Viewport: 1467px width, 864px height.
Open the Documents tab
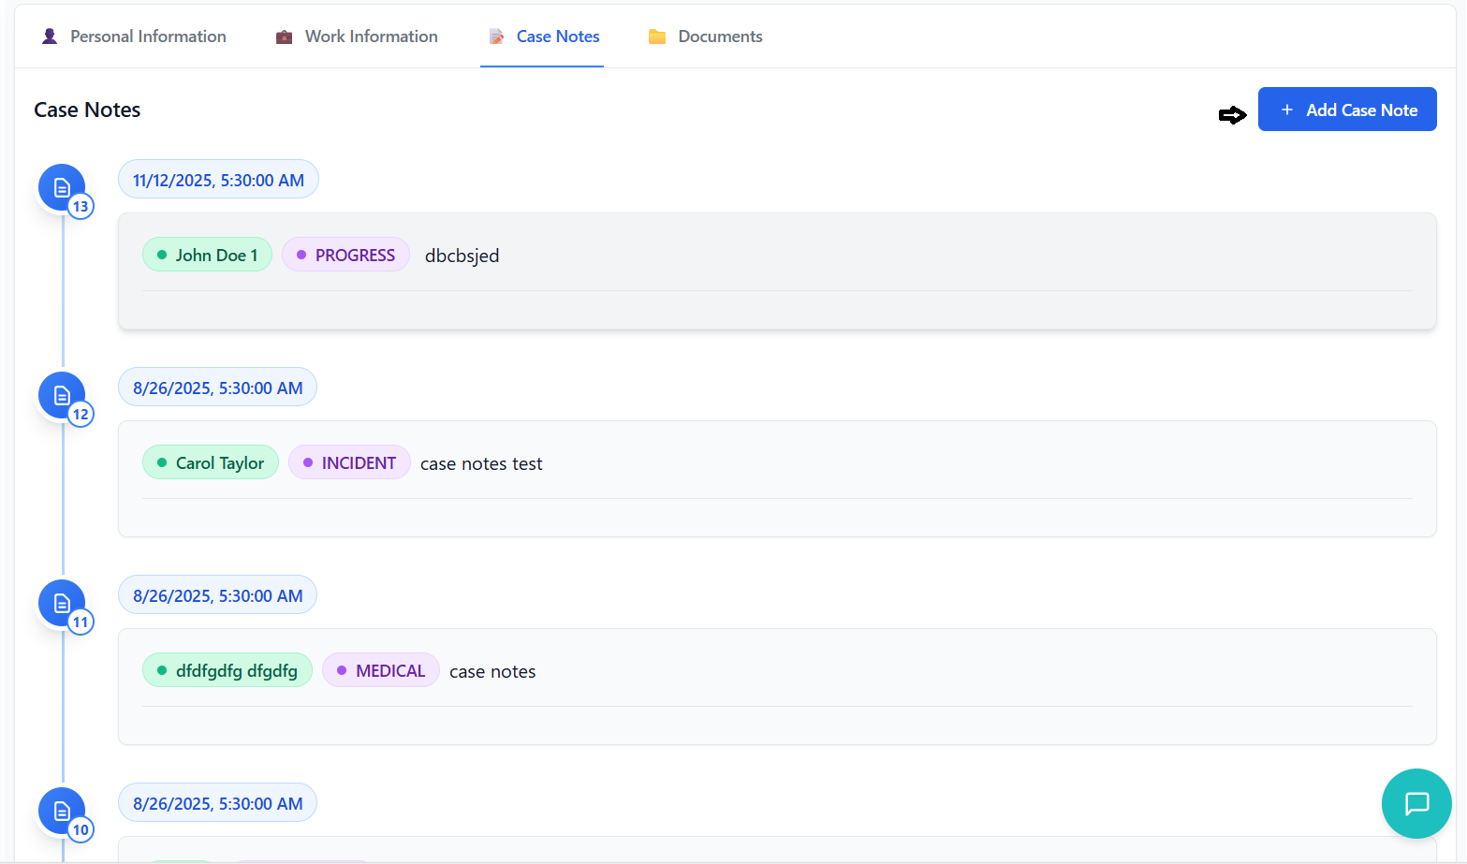(719, 37)
